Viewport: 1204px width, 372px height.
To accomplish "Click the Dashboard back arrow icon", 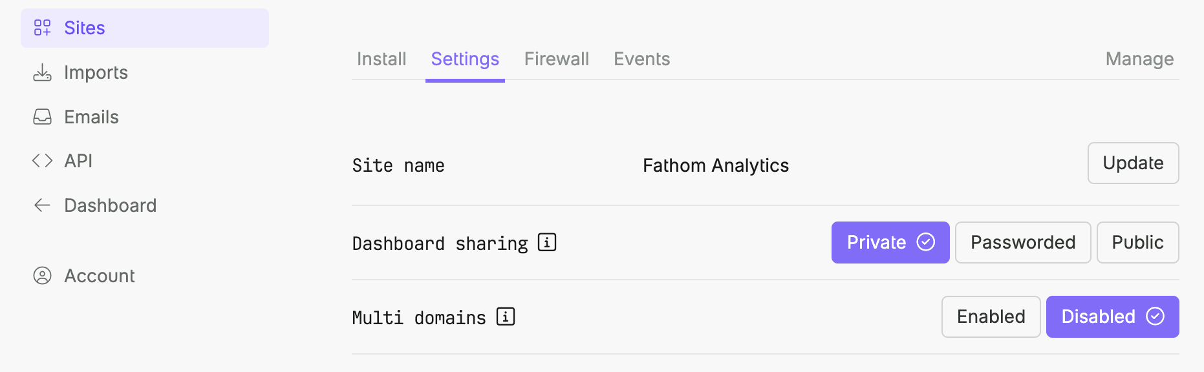I will coord(42,205).
